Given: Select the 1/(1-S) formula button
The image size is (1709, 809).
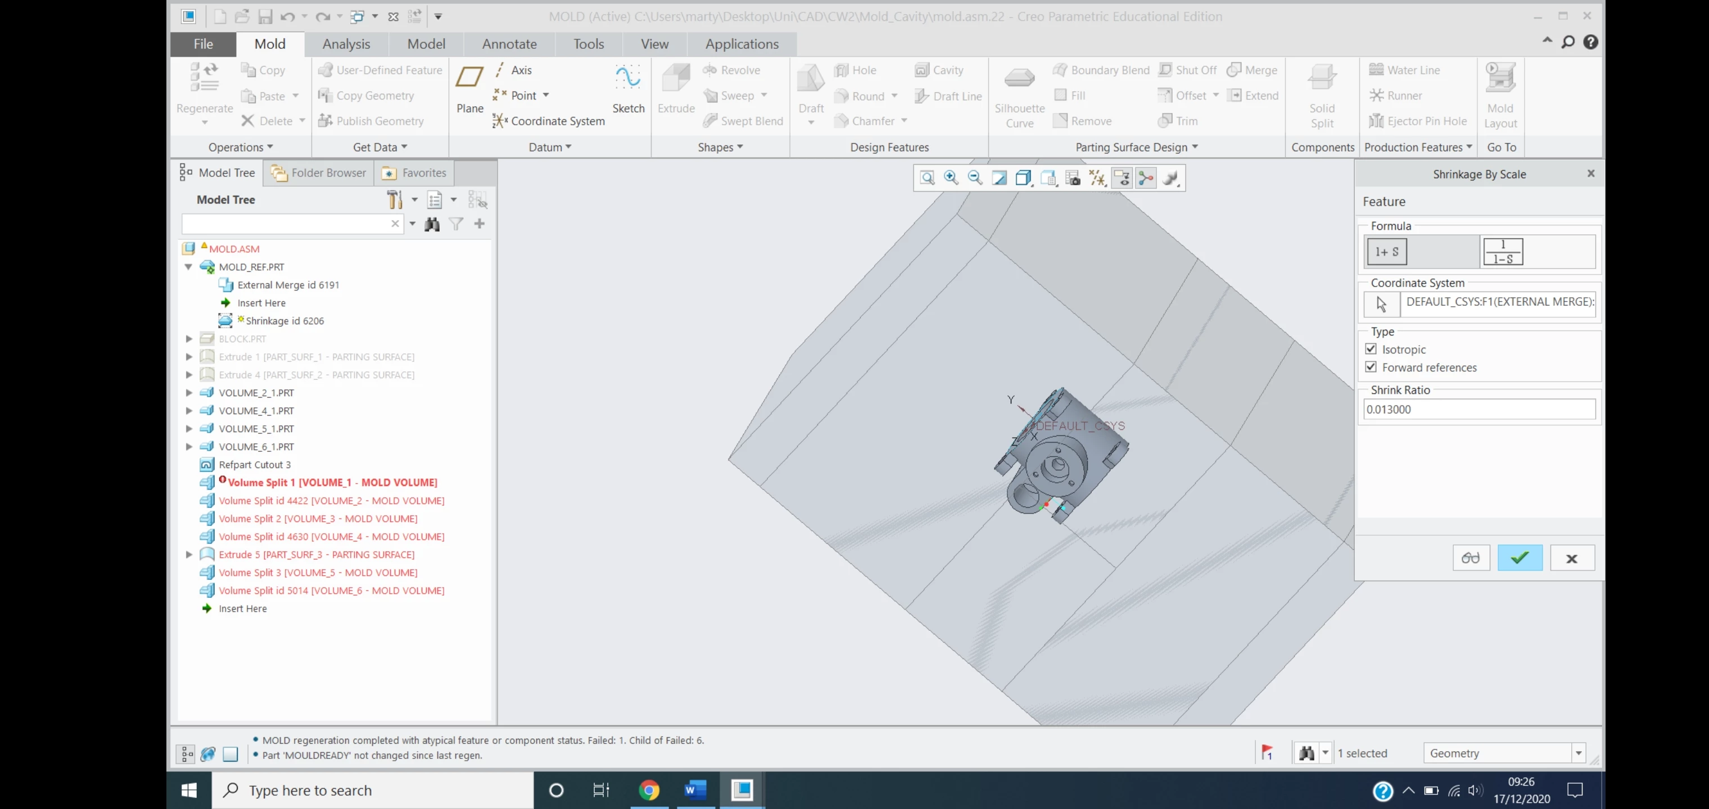Looking at the screenshot, I should (x=1503, y=252).
